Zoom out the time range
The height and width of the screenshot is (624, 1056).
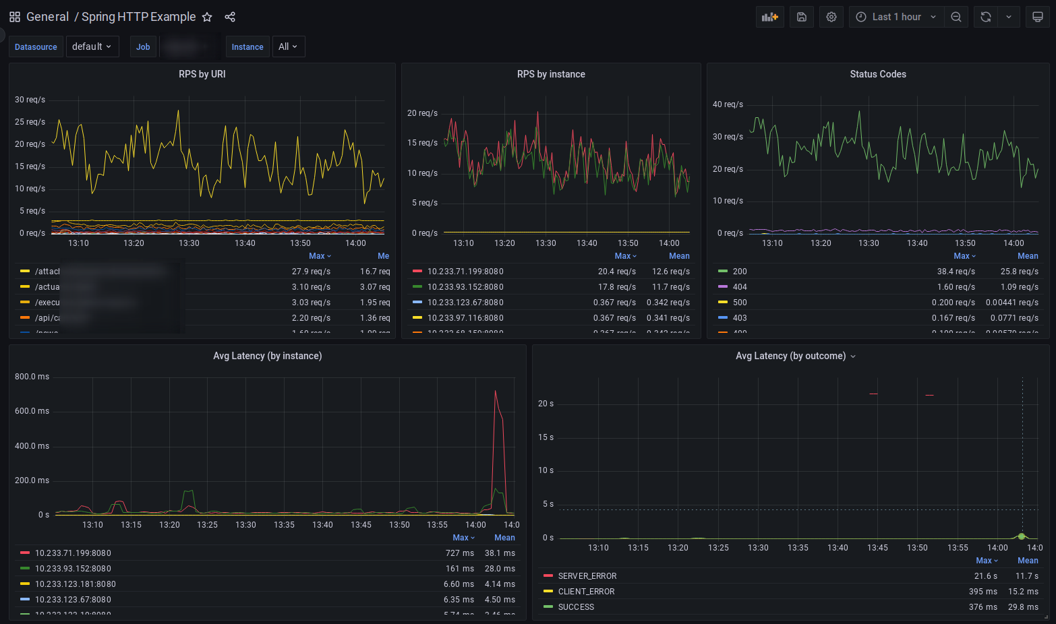click(x=956, y=17)
